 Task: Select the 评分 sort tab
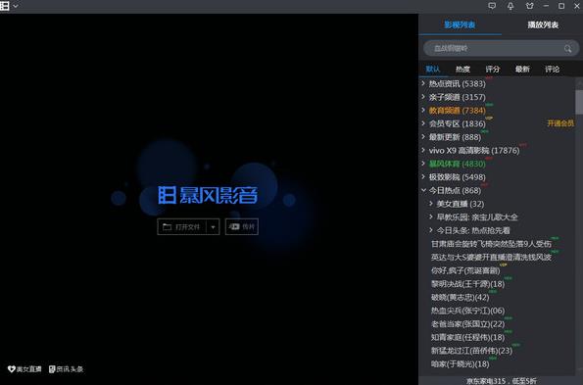(x=492, y=70)
